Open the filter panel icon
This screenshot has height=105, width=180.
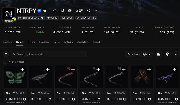(x=6, y=54)
